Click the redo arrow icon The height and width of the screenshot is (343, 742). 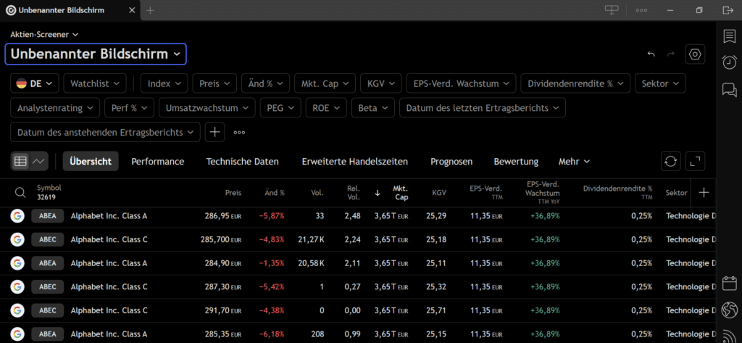tap(670, 54)
